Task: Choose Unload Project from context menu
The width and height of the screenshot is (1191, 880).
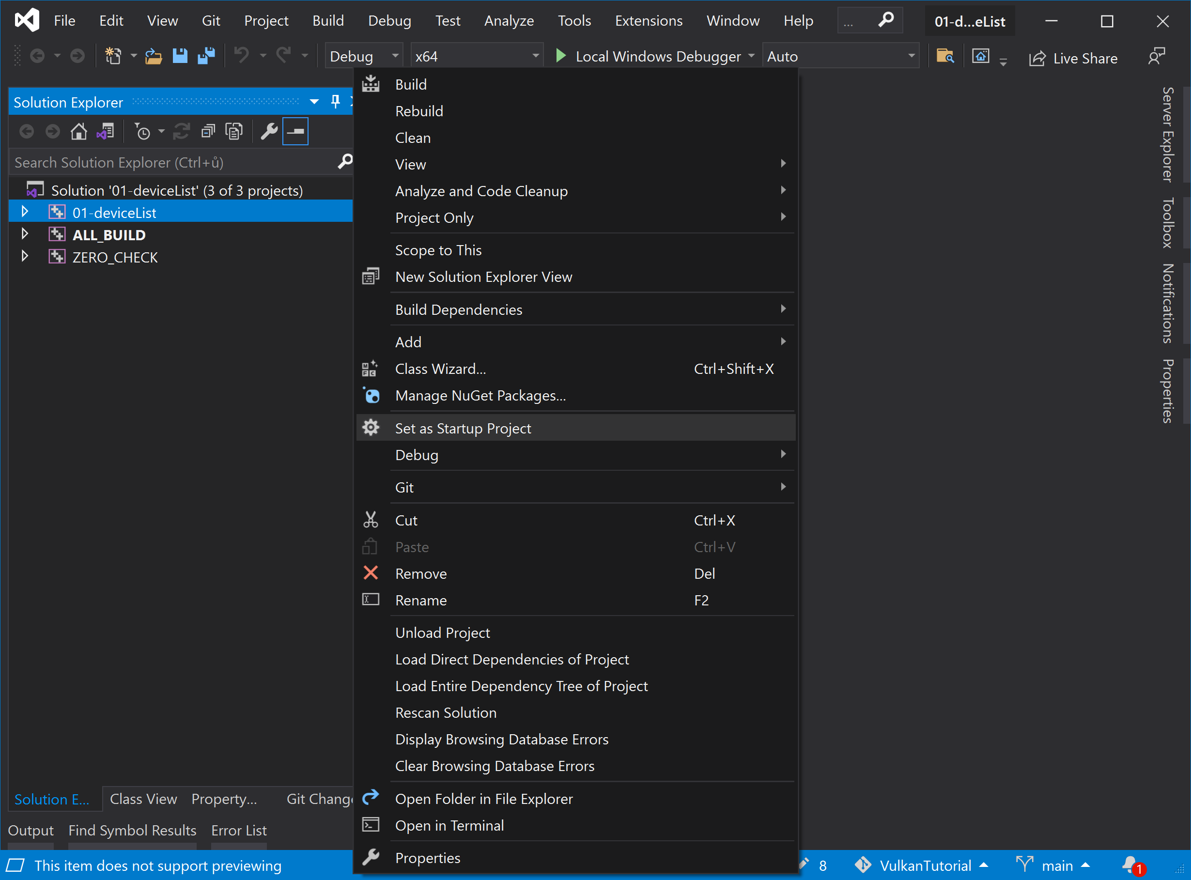Action: 442,633
